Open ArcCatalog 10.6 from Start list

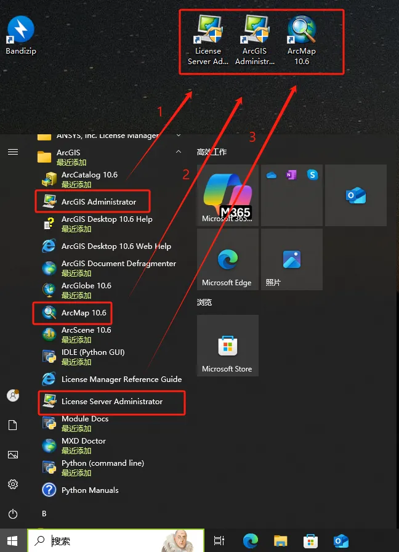click(x=110, y=179)
